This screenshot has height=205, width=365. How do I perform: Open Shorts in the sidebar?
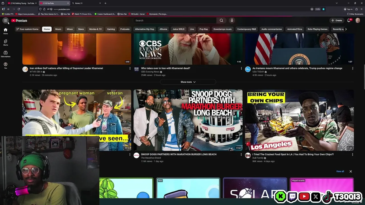click(5, 42)
